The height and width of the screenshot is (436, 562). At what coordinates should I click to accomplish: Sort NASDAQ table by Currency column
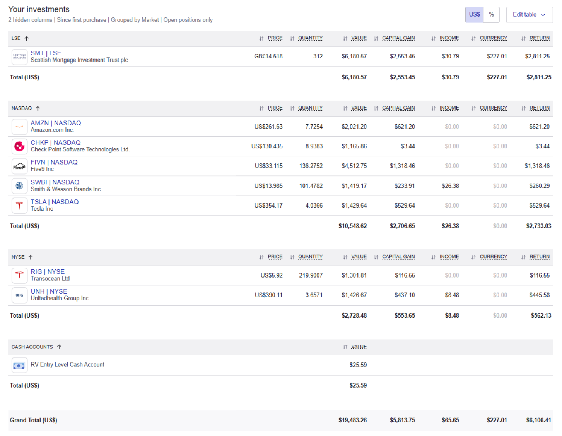tap(489, 108)
